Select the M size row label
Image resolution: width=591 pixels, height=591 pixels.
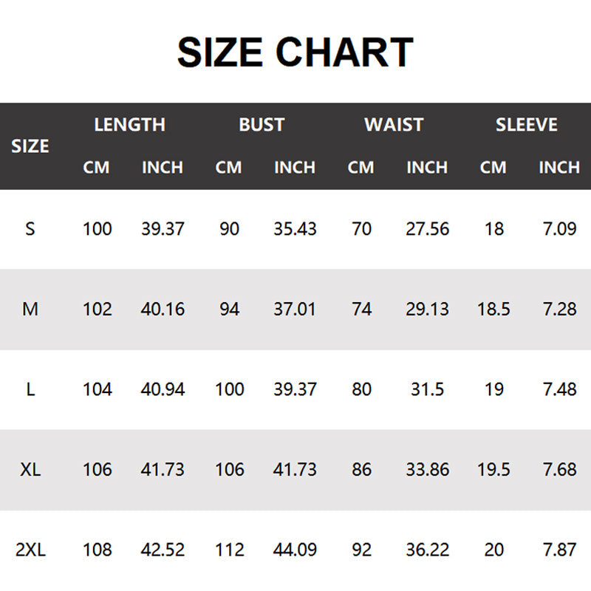tap(30, 309)
